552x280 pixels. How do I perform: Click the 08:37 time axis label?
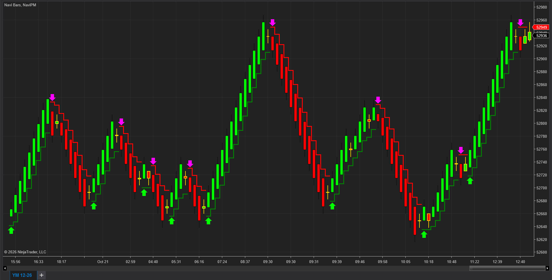click(245, 262)
